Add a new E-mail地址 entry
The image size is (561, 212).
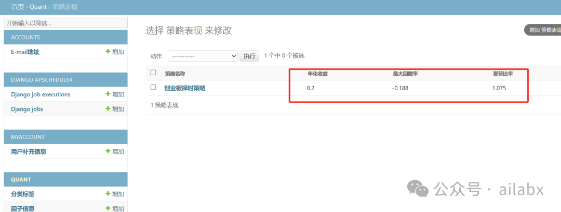(x=115, y=52)
